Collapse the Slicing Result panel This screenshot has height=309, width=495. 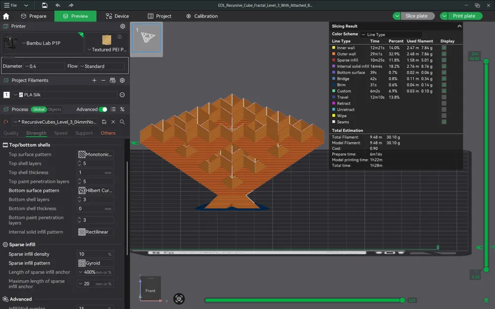(x=459, y=26)
